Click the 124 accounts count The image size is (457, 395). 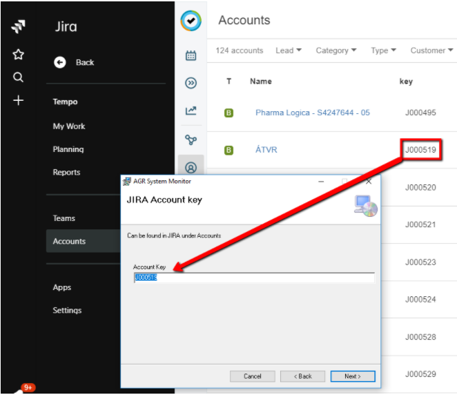[240, 50]
